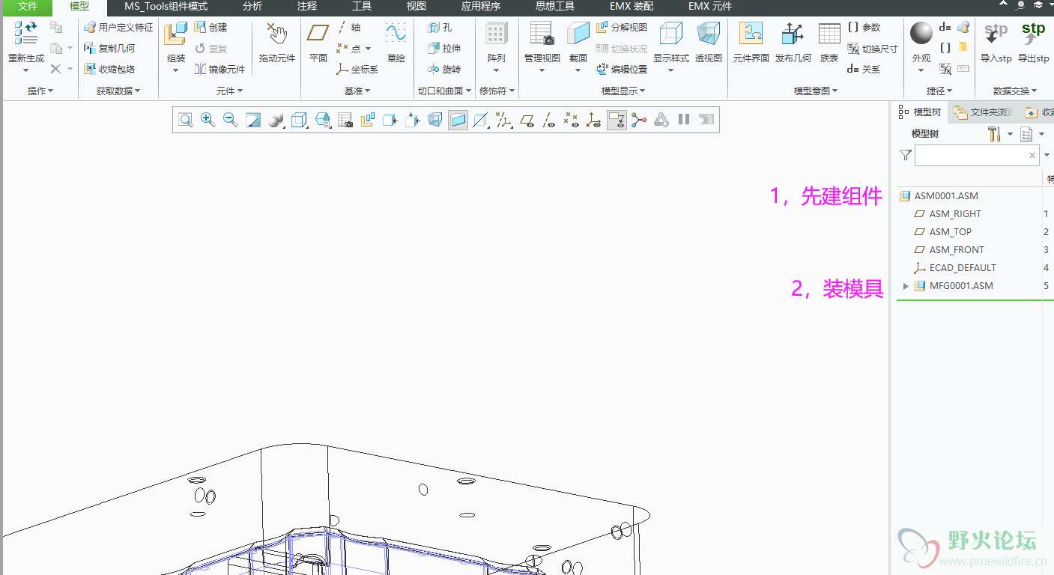The image size is (1054, 575).
Task: Select ASM_RIGHT in model tree
Action: point(955,213)
